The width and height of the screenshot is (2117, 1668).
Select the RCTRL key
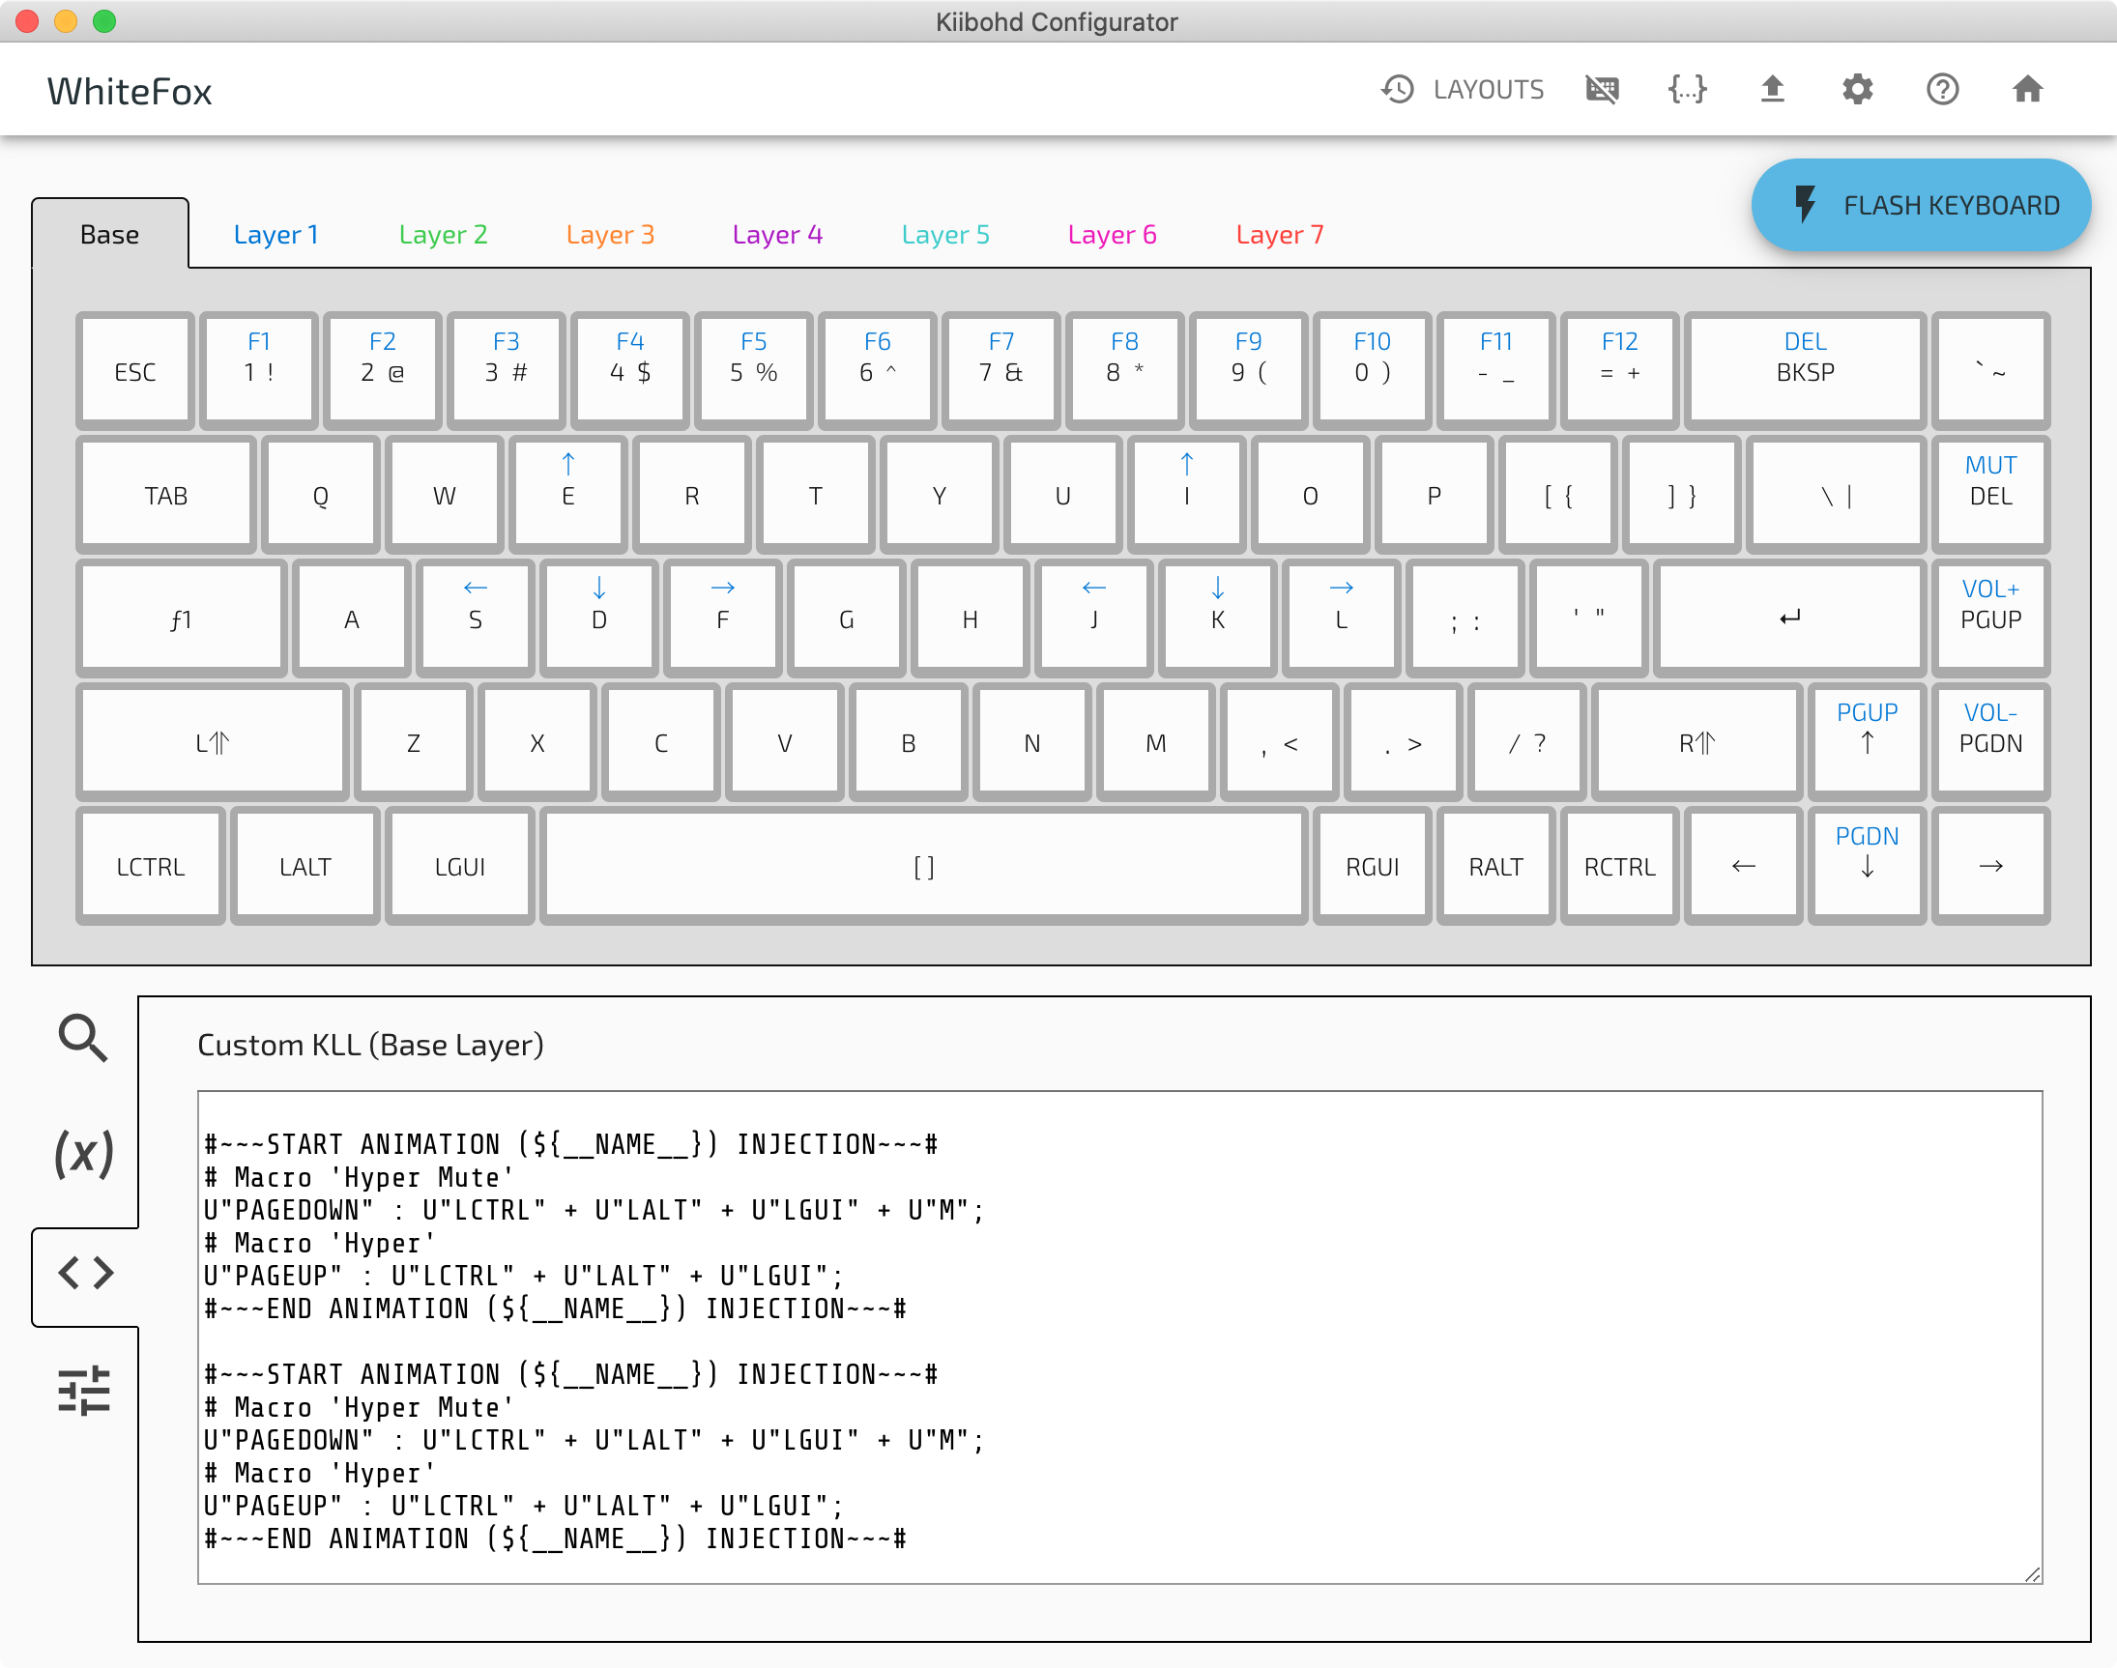click(1620, 866)
